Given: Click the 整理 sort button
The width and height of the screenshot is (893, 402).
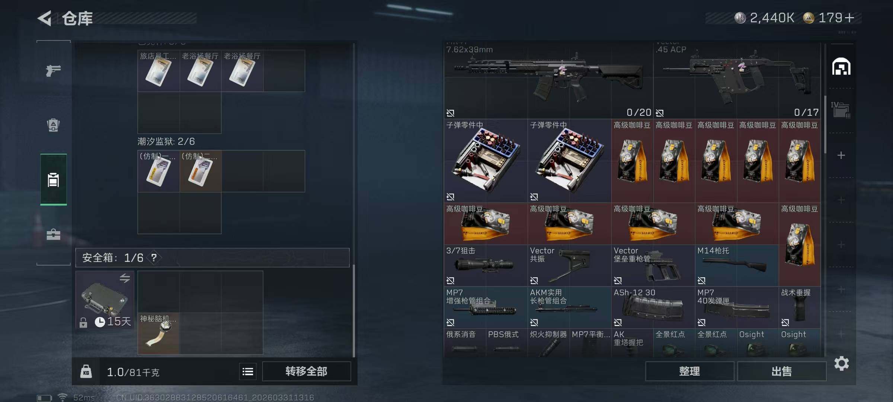Looking at the screenshot, I should (689, 371).
